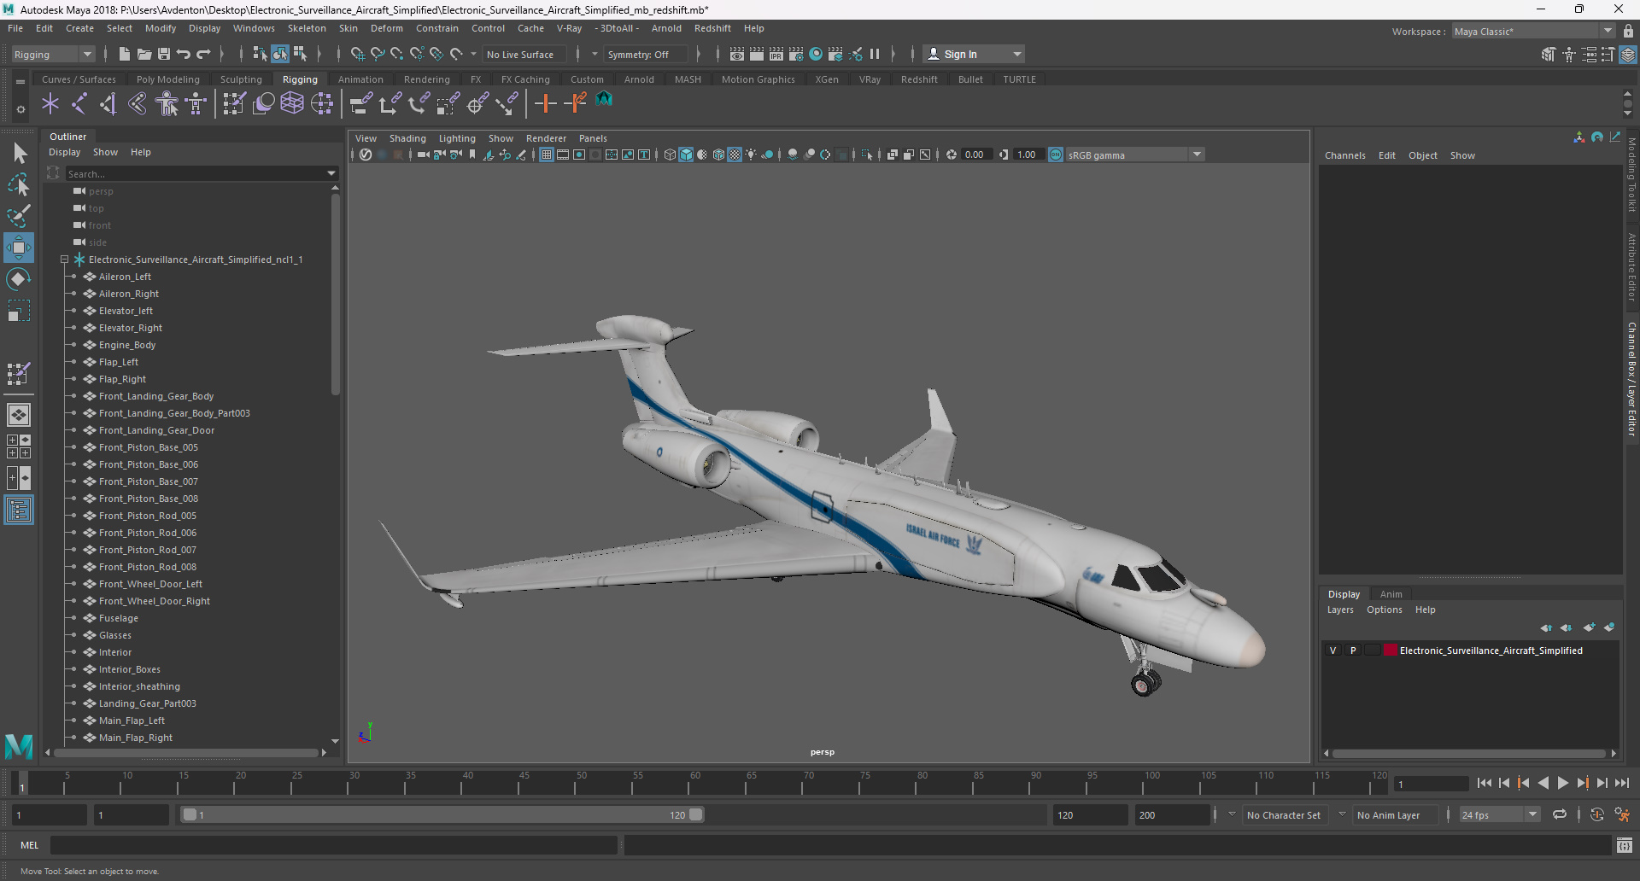Image resolution: width=1640 pixels, height=881 pixels.
Task: Click the Cluster deformer shelf icon
Action: 321,104
